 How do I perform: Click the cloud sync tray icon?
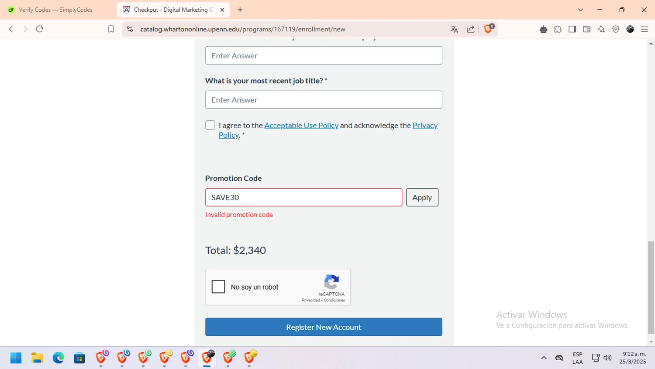[x=559, y=358]
